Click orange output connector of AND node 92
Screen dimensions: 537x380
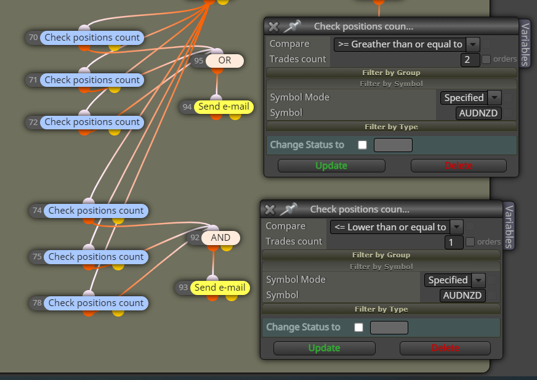click(213, 248)
